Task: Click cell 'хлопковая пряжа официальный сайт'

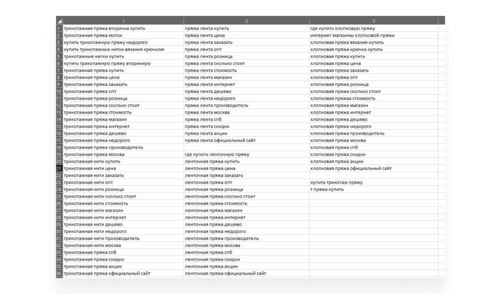Action: (x=374, y=168)
